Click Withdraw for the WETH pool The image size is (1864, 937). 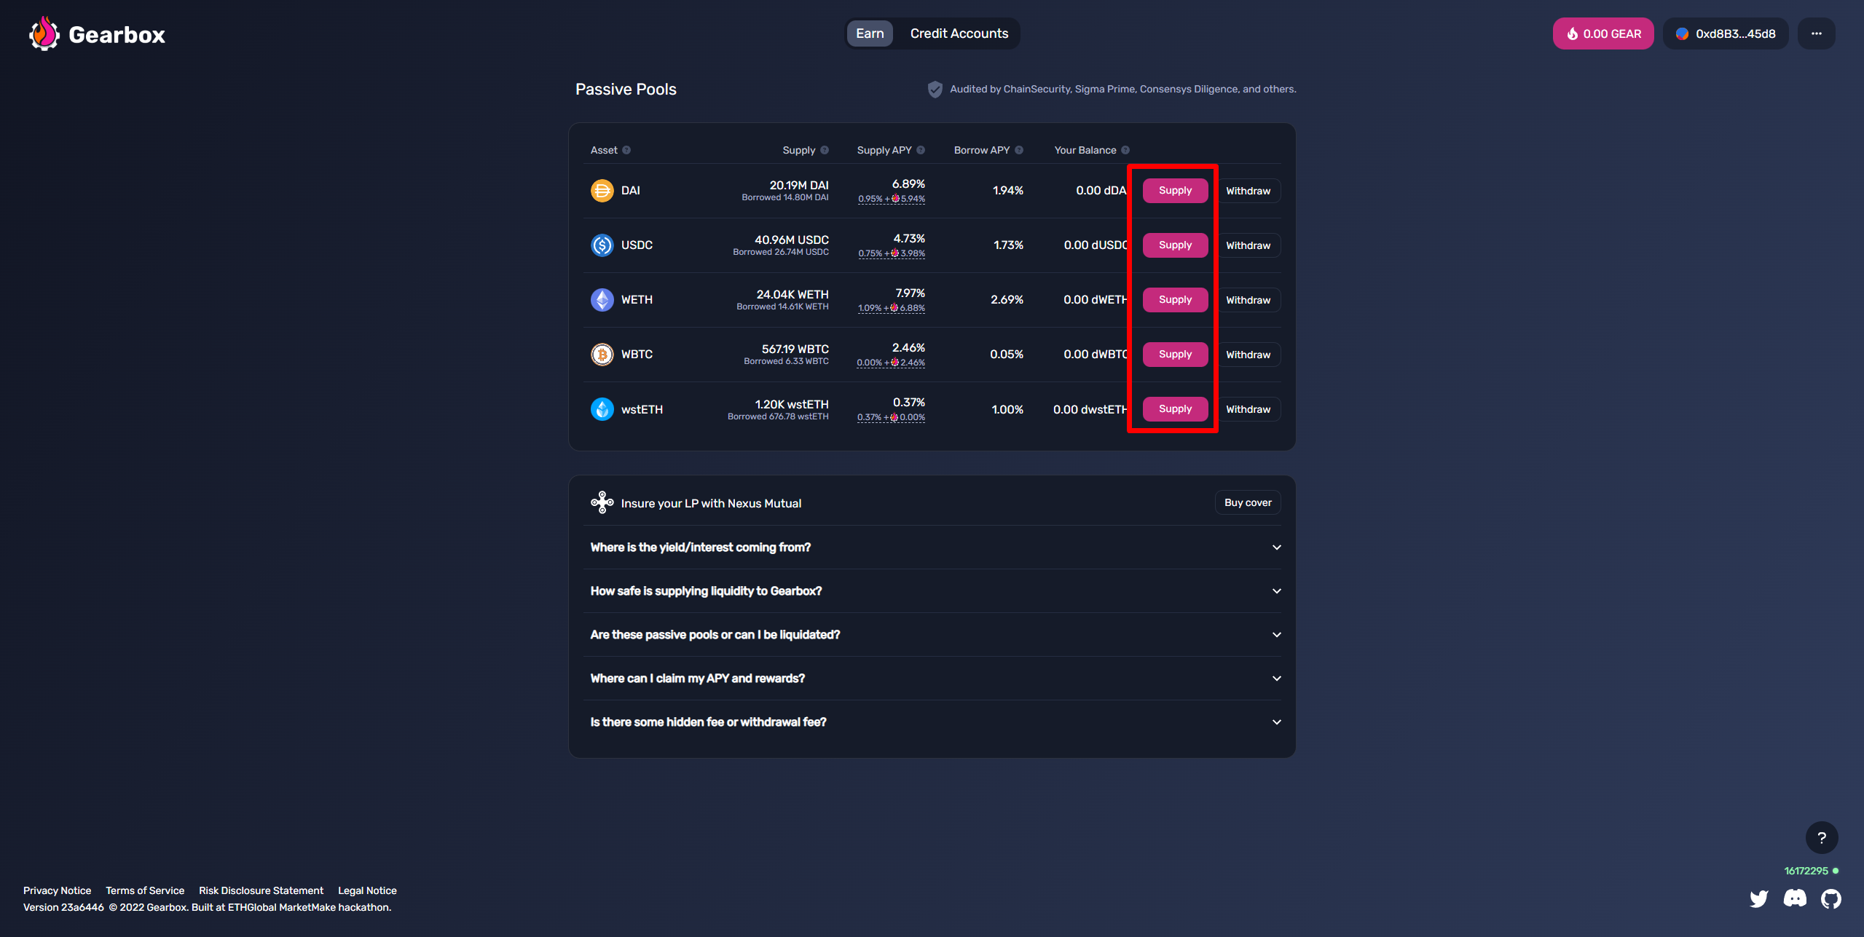click(x=1248, y=300)
